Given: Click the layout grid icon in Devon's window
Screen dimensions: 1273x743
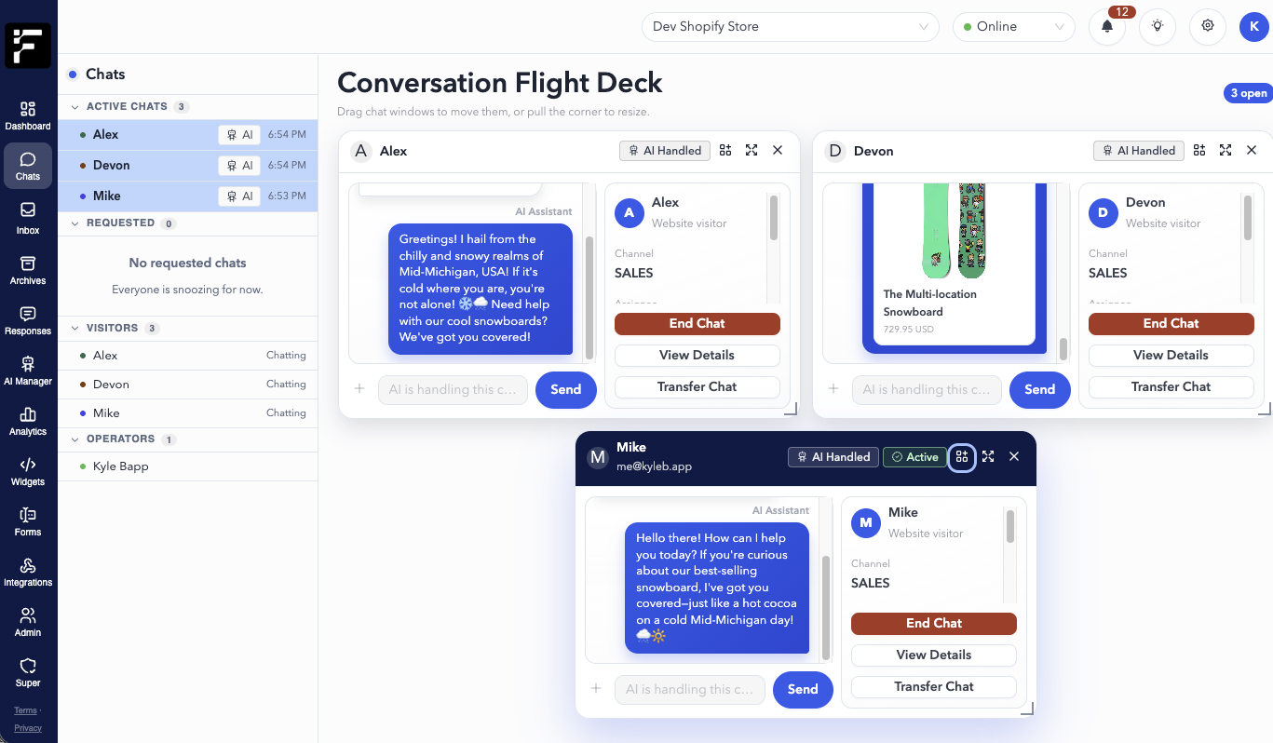Looking at the screenshot, I should pyautogui.click(x=1199, y=151).
